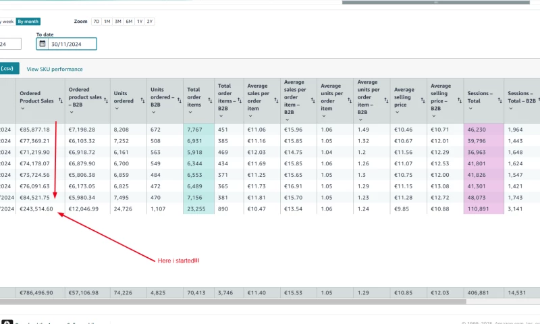This screenshot has height=324, width=540.
Task: Sort by Total order items arrows
Action: (210, 100)
